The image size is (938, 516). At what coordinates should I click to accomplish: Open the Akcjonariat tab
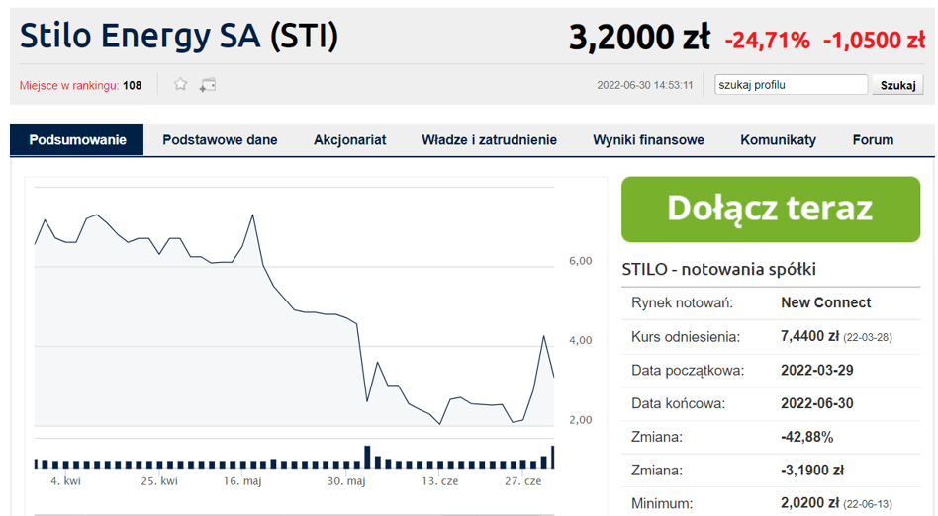tap(350, 140)
